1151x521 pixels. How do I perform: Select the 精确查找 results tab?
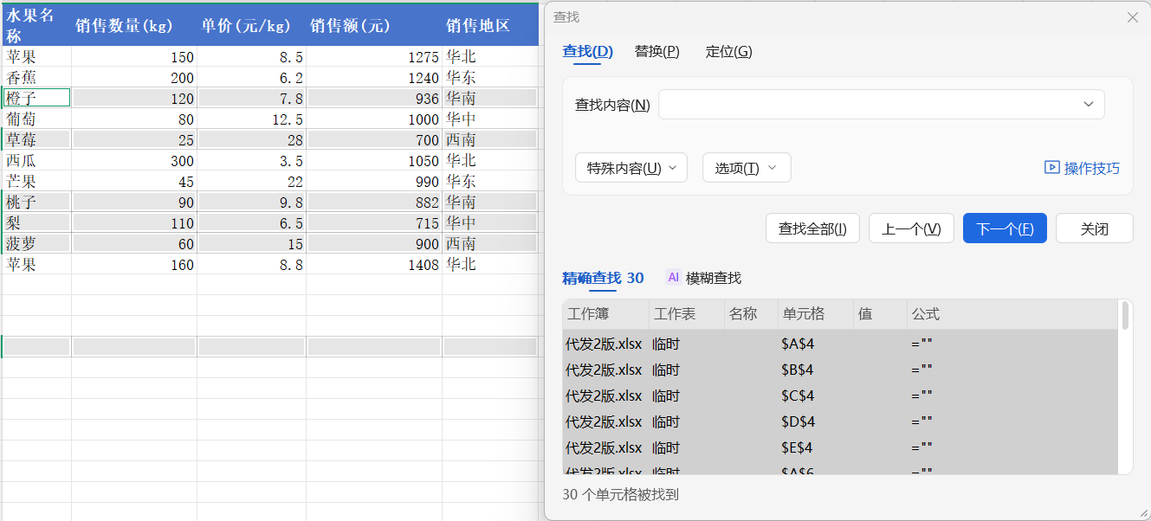(603, 278)
